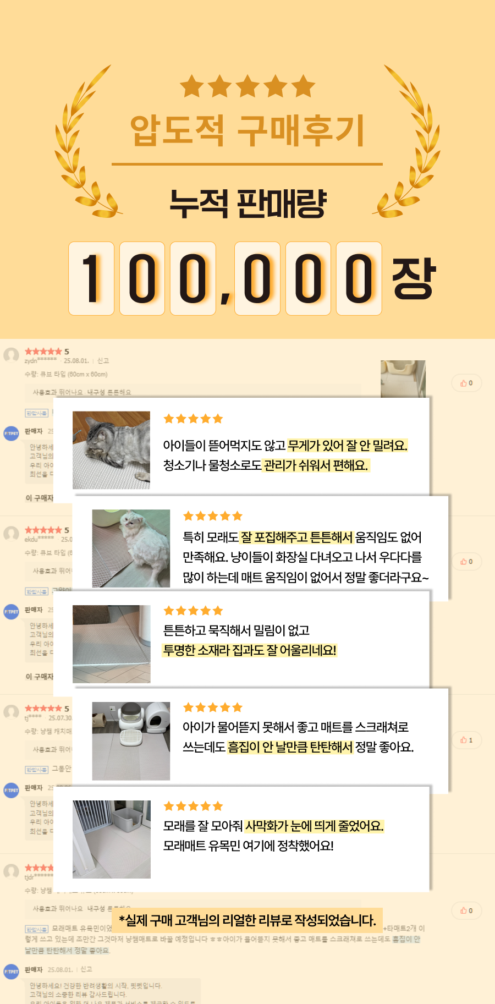
Task: Open gray cat lying on mat photo
Action: tap(112, 450)
